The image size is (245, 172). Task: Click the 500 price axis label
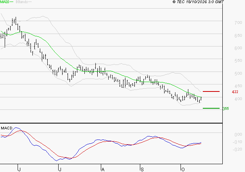(x=238, y=73)
